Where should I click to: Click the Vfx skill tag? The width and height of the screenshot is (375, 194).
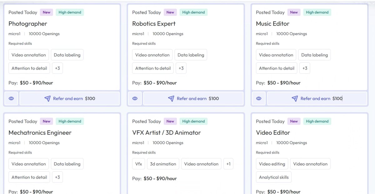138,164
